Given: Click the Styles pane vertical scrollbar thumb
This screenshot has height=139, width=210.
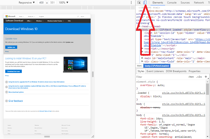Looking at the screenshot, I should 207,89.
